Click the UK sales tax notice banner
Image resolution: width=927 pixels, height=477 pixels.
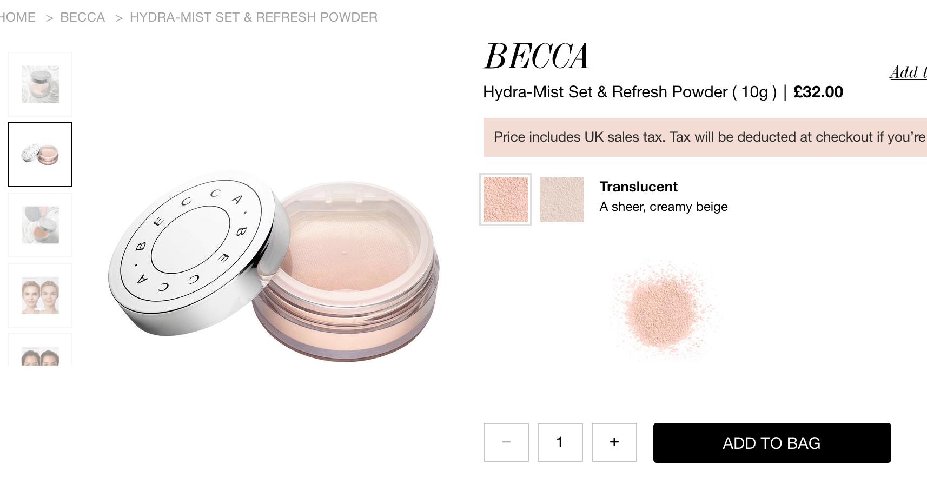(705, 137)
